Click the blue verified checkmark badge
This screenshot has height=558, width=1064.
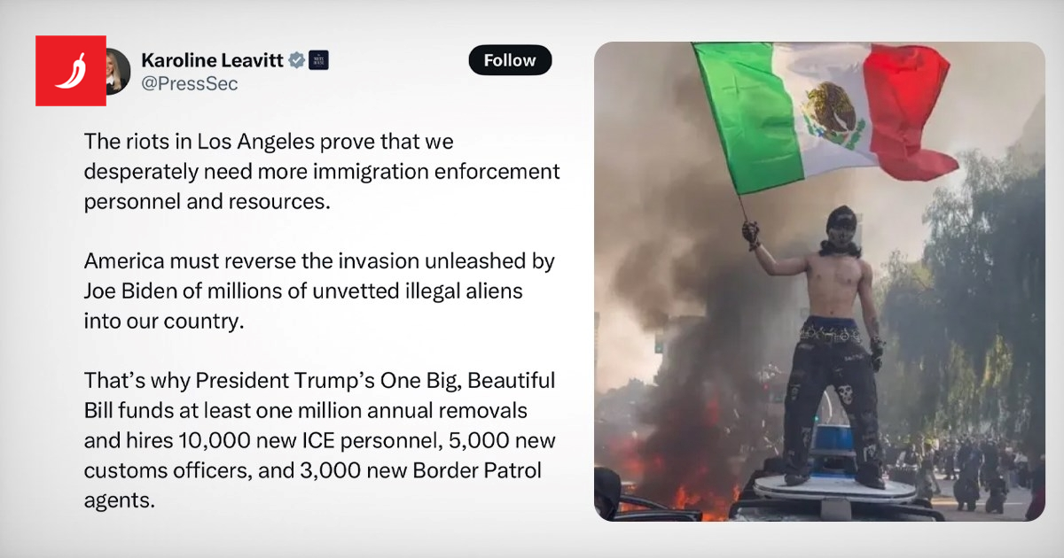pyautogui.click(x=297, y=60)
